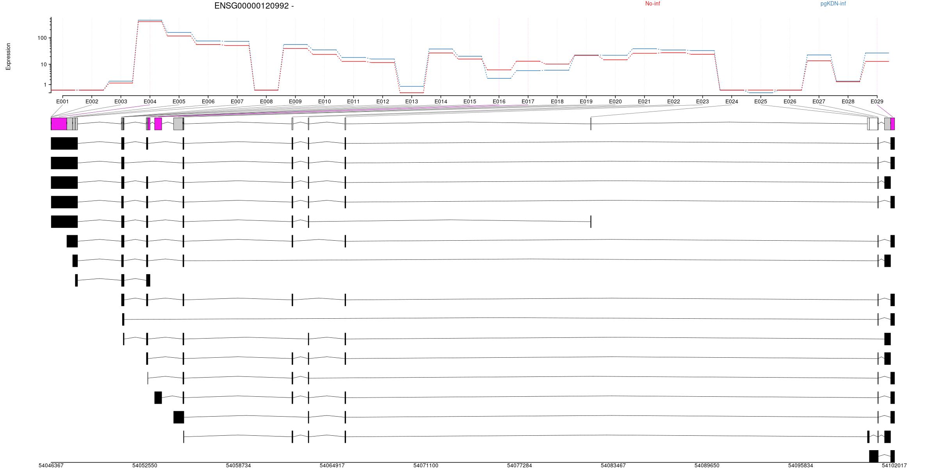Click the Expression axis label
The height and width of the screenshot is (472, 937).
[x=8, y=57]
